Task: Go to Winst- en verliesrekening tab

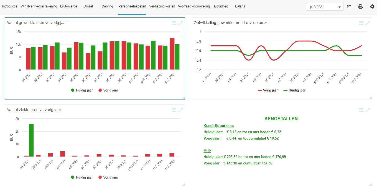Action: point(39,6)
